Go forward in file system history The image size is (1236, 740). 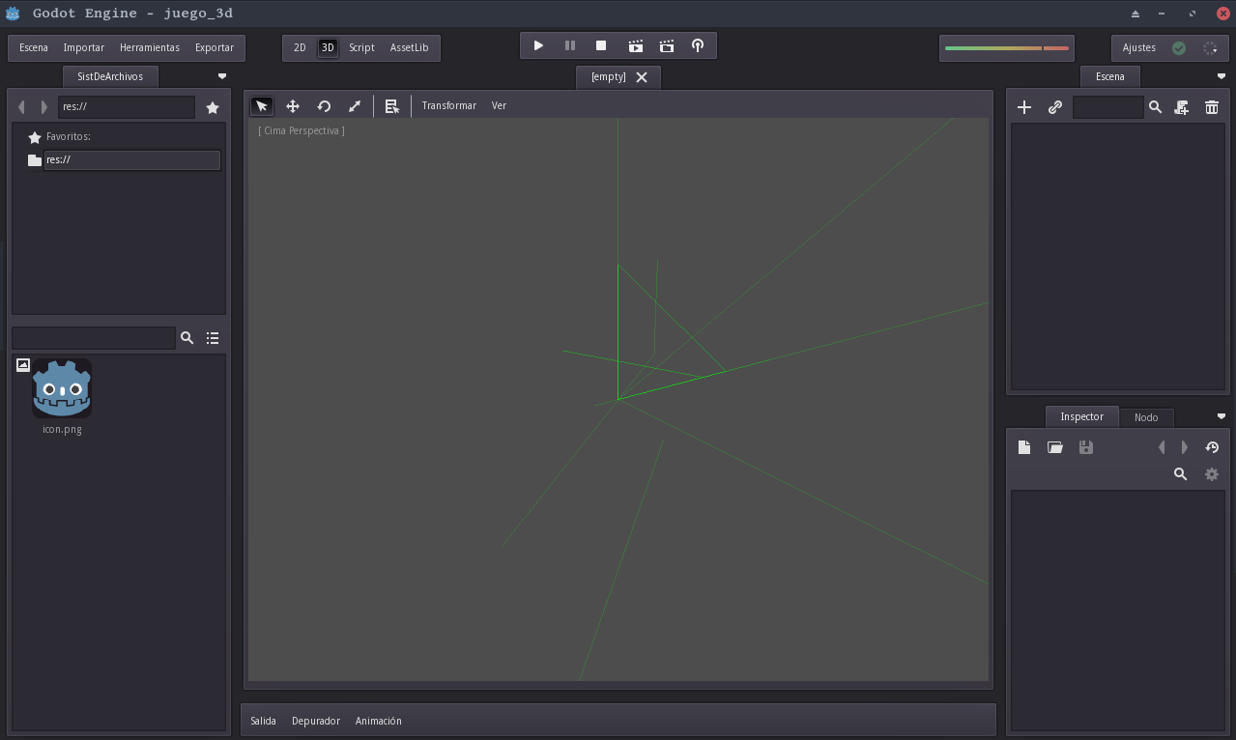pyautogui.click(x=43, y=107)
